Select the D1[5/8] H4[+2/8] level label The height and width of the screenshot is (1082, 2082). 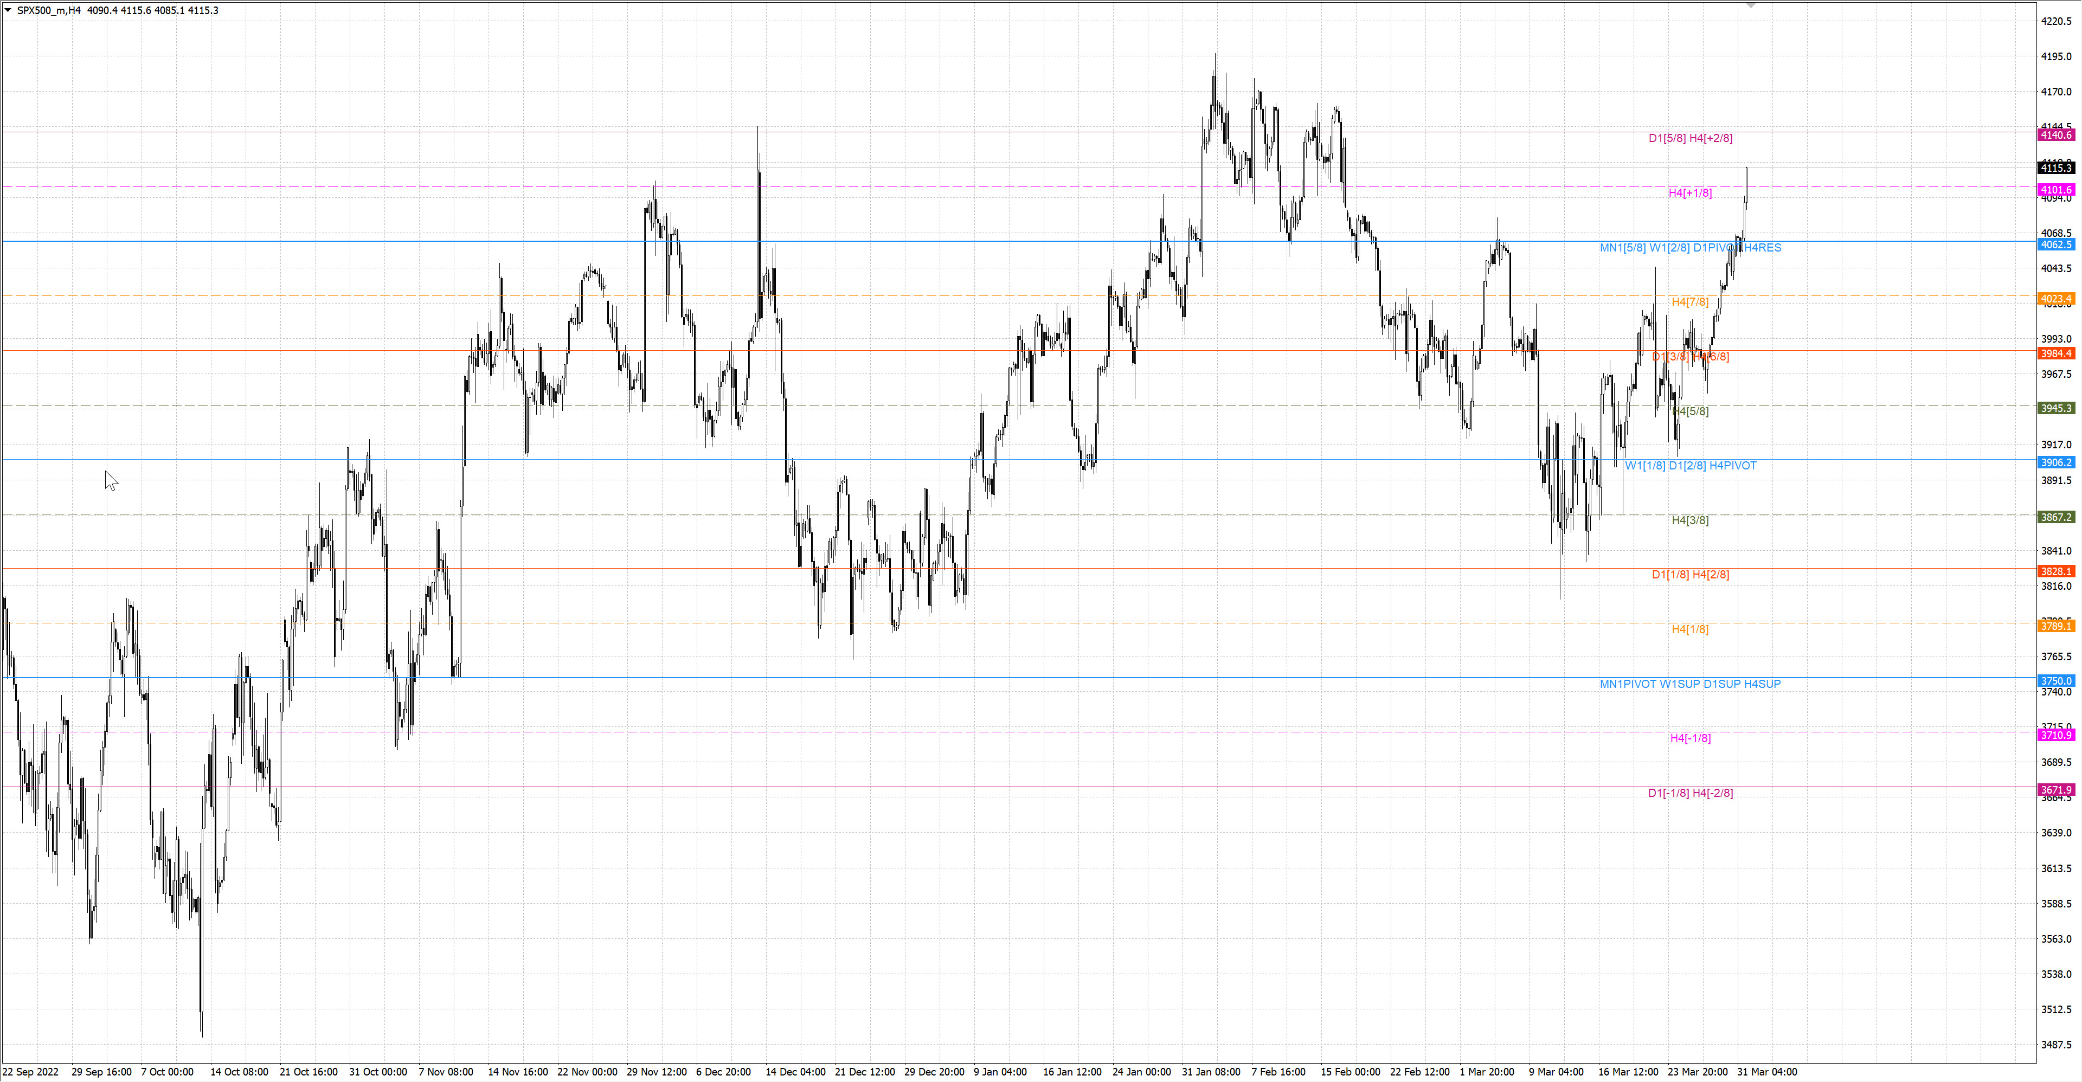[1690, 138]
